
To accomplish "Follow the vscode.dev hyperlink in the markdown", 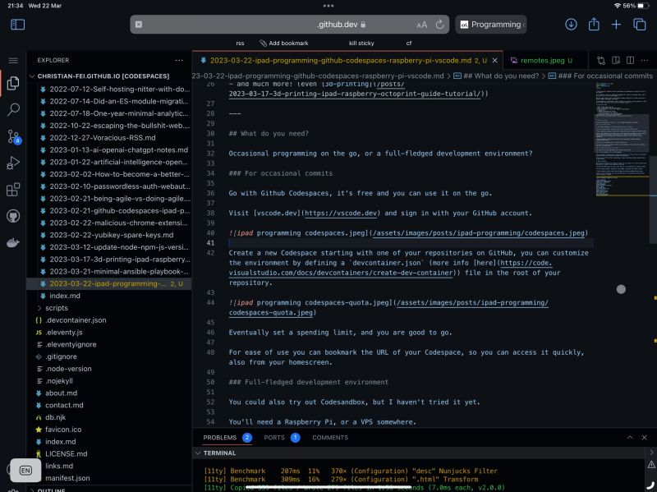I will [342, 213].
